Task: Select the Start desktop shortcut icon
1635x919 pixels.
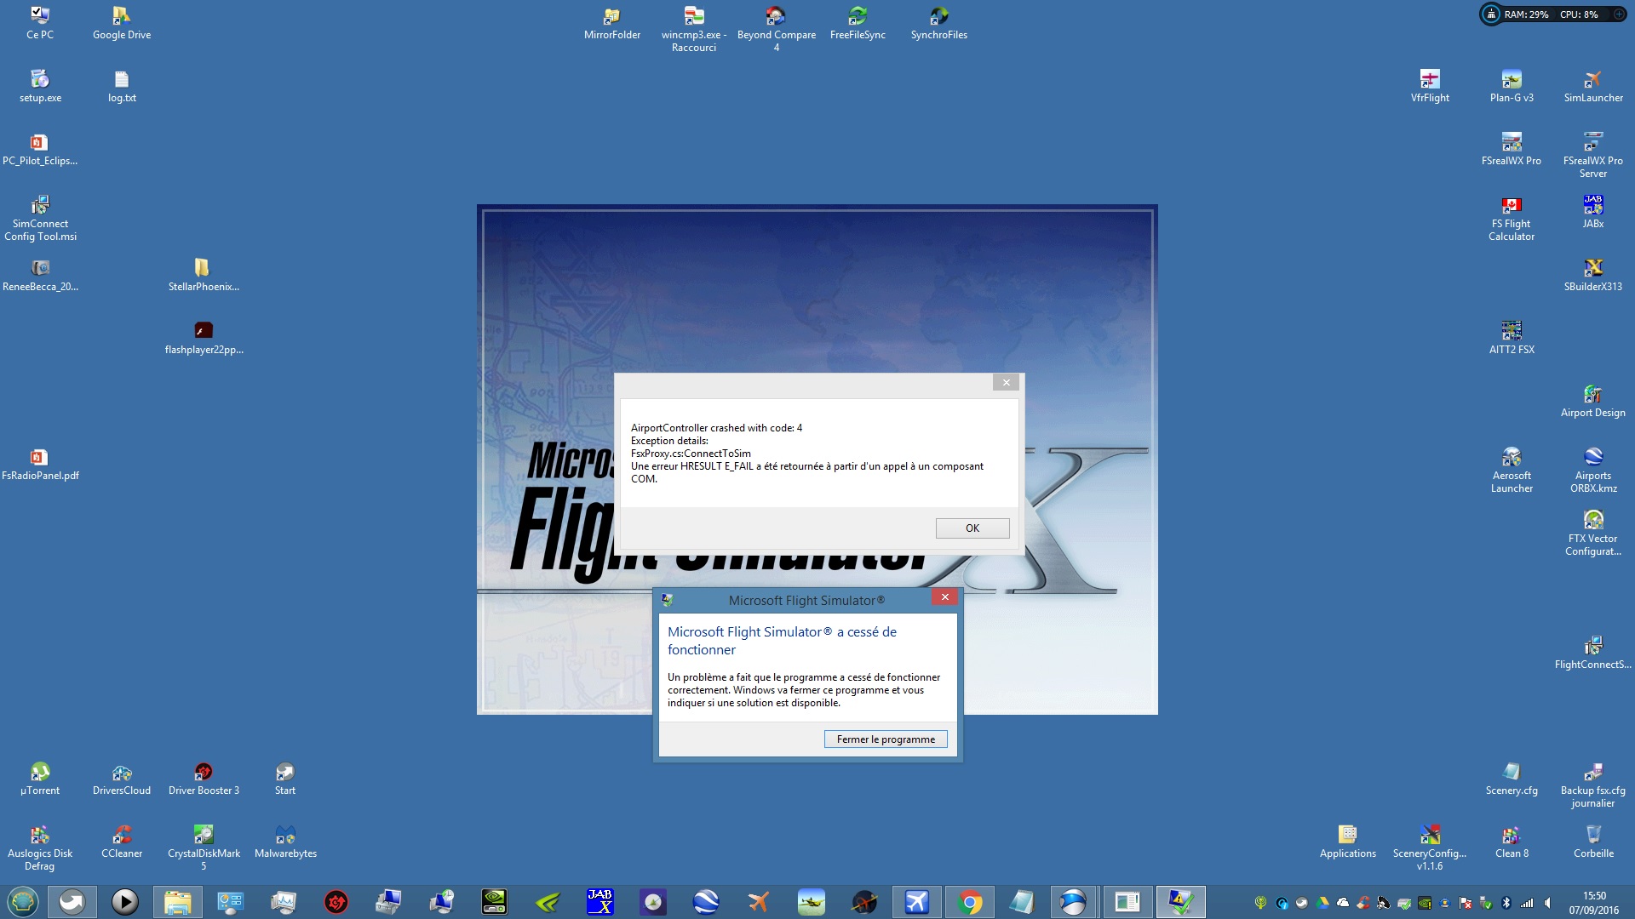Action: [285, 779]
